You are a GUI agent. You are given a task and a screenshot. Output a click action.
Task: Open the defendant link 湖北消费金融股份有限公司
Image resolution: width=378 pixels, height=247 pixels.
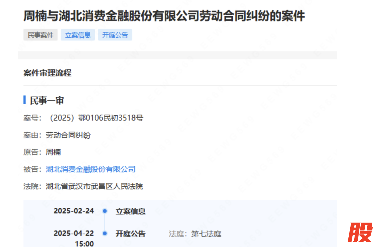coord(91,169)
